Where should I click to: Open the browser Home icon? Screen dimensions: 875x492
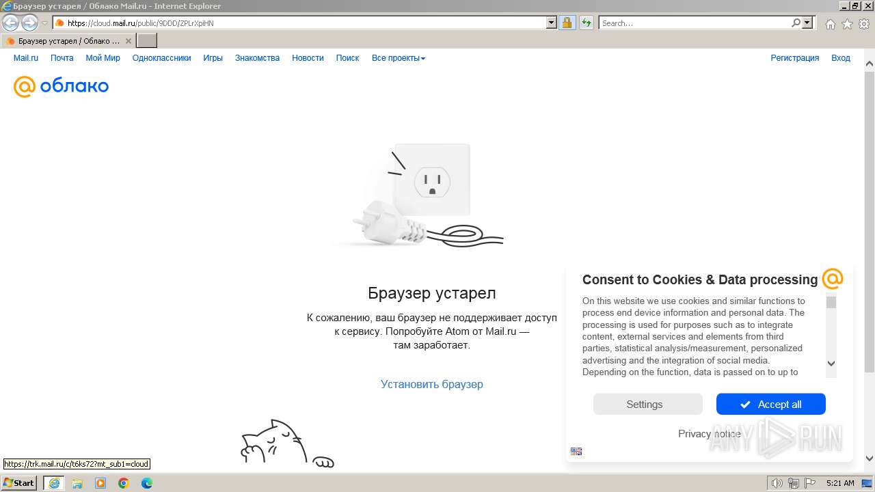click(x=830, y=24)
